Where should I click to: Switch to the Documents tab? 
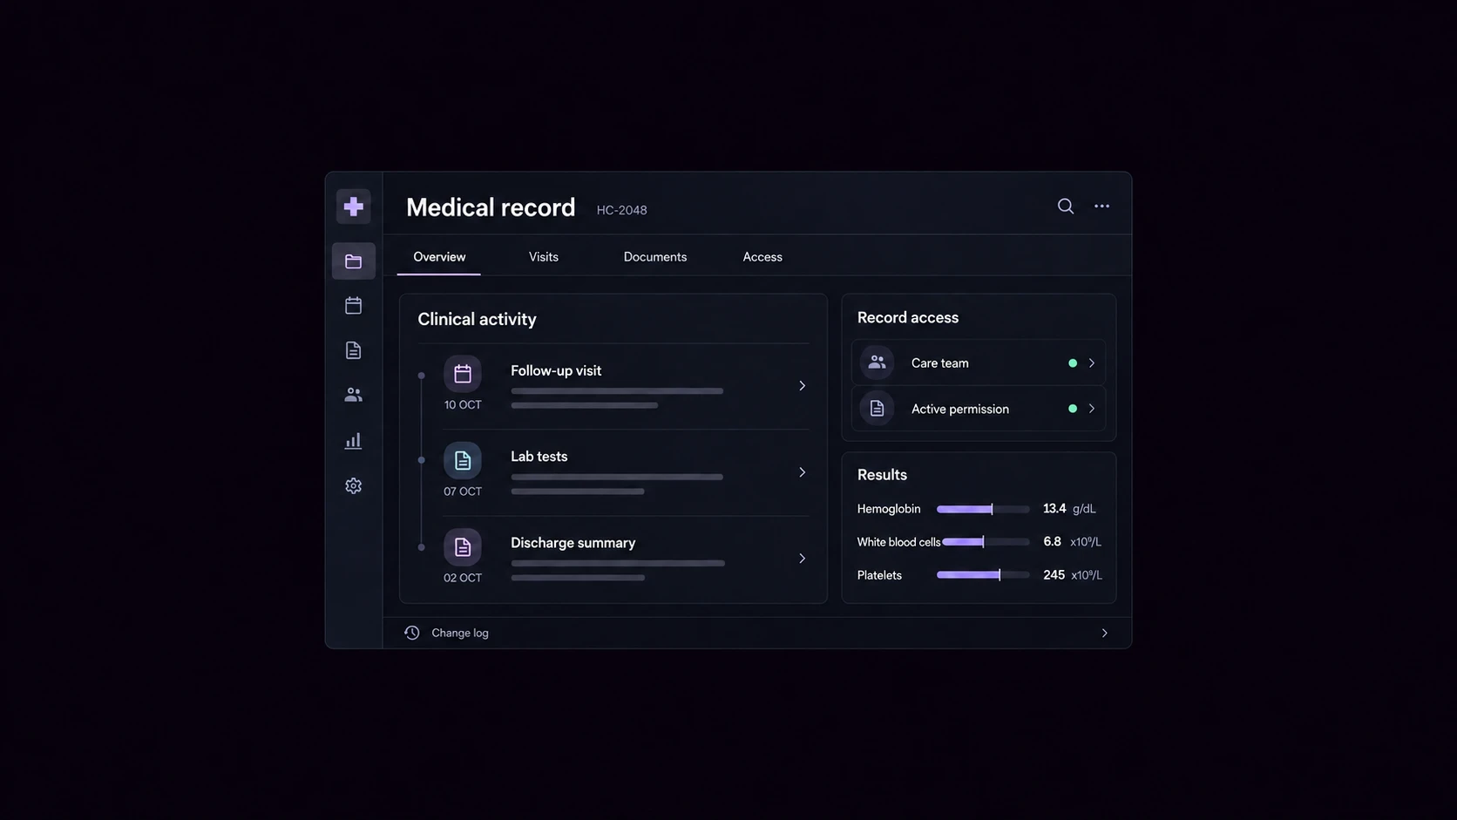click(x=655, y=257)
